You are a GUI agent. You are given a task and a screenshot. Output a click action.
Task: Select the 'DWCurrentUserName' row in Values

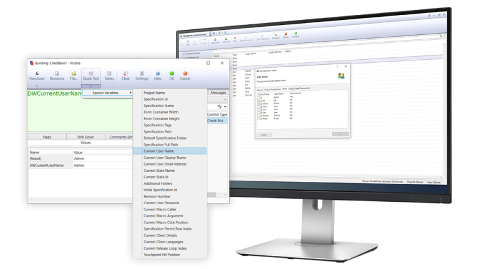coord(80,165)
